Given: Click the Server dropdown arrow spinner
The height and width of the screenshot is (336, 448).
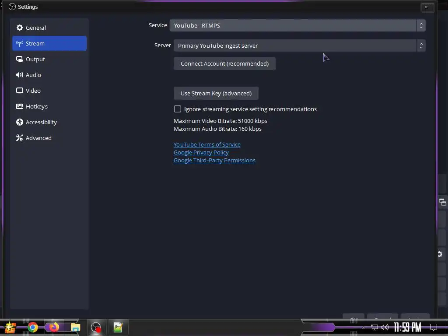Looking at the screenshot, I should [x=421, y=45].
